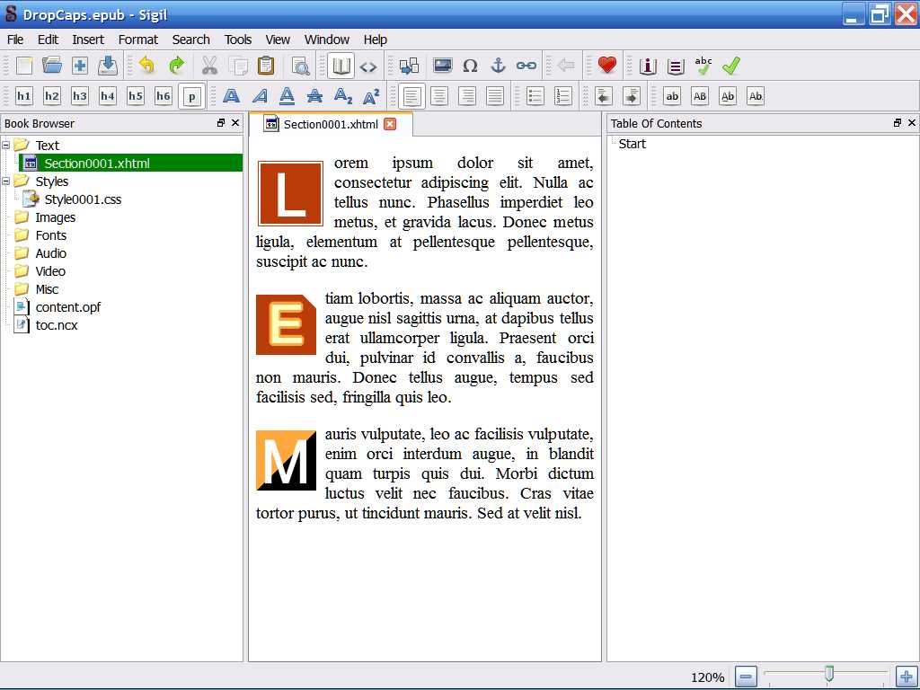
Task: Click the Find & Replace magnifier icon
Action: tap(300, 66)
